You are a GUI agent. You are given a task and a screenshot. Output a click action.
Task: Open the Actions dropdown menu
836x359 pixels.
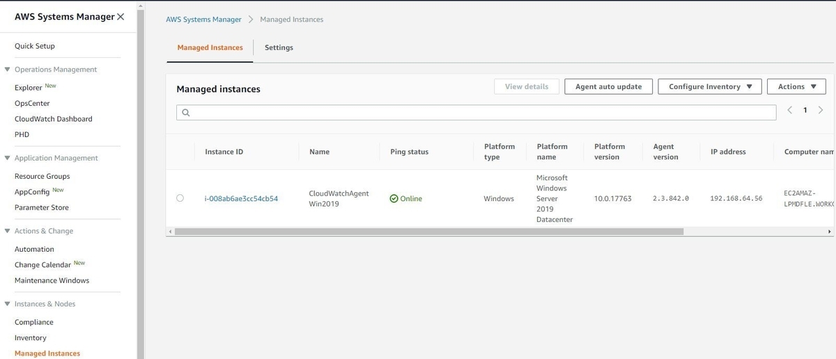[x=796, y=86]
